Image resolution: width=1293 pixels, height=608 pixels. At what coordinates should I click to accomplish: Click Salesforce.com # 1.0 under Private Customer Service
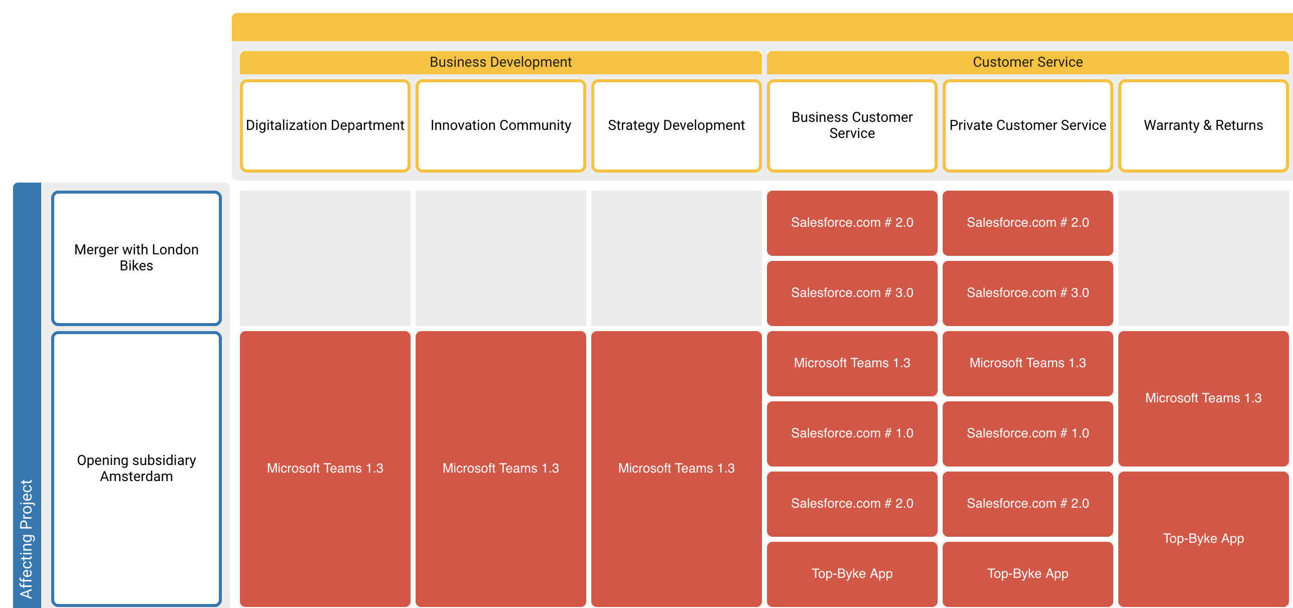point(1027,433)
